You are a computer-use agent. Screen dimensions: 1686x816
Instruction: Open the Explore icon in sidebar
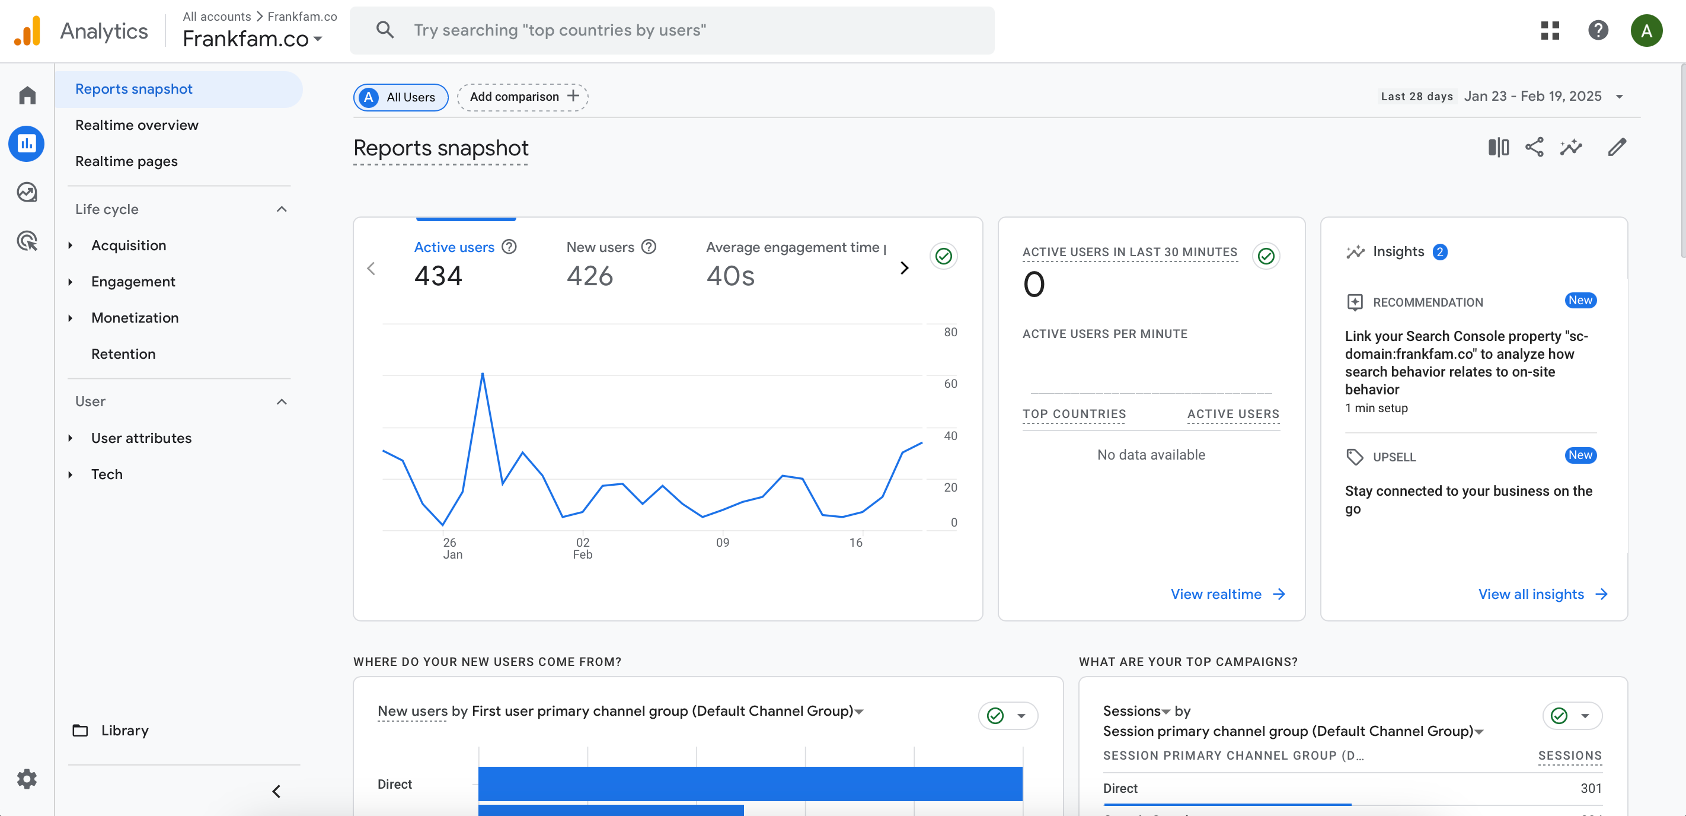point(27,192)
